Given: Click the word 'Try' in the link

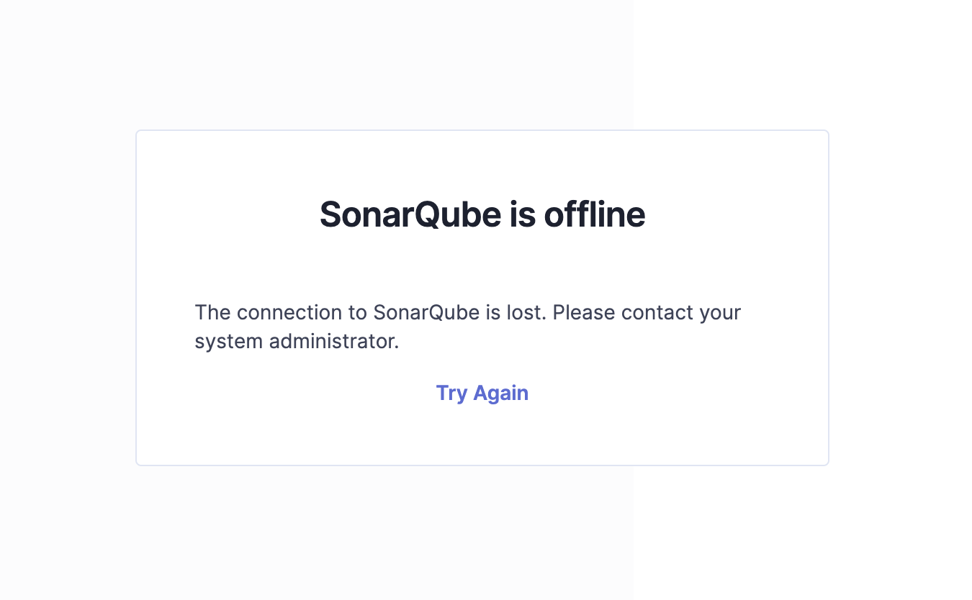Looking at the screenshot, I should (x=451, y=394).
